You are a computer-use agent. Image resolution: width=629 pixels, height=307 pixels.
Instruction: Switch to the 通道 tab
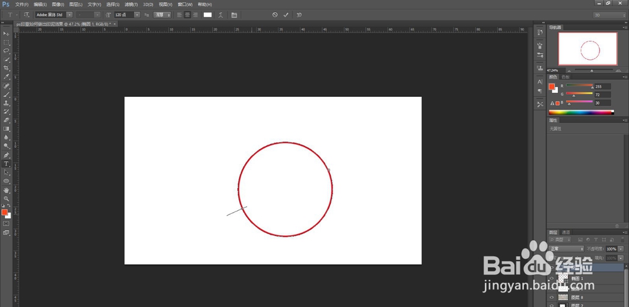[565, 232]
